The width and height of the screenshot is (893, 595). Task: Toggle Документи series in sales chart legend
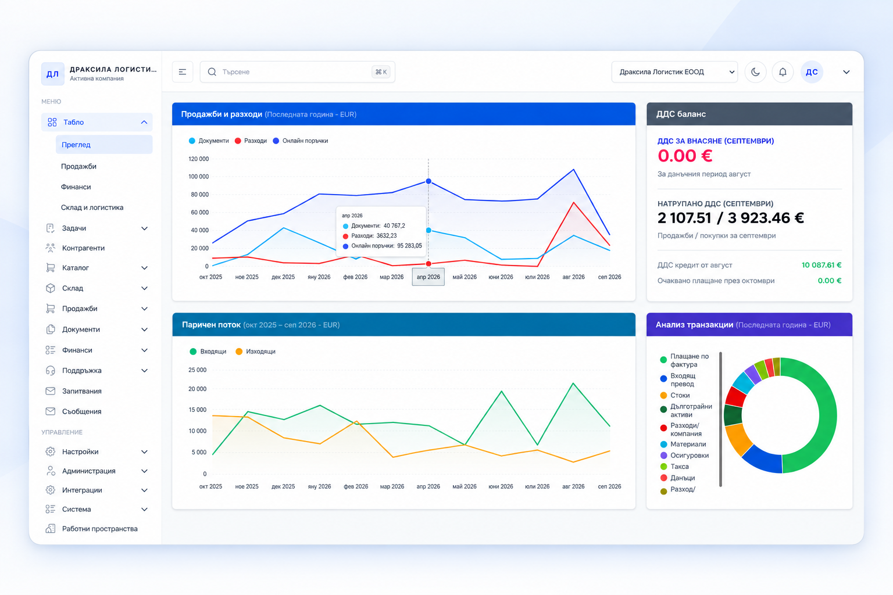point(209,141)
